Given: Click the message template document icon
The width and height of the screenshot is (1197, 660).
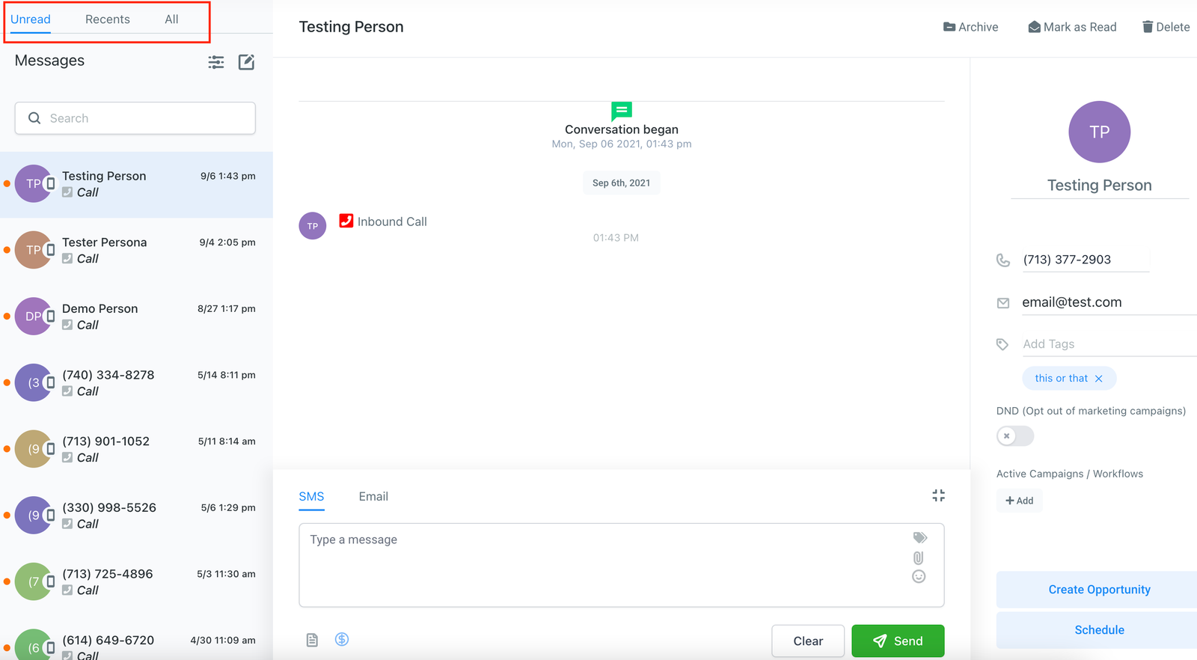Looking at the screenshot, I should [x=312, y=640].
